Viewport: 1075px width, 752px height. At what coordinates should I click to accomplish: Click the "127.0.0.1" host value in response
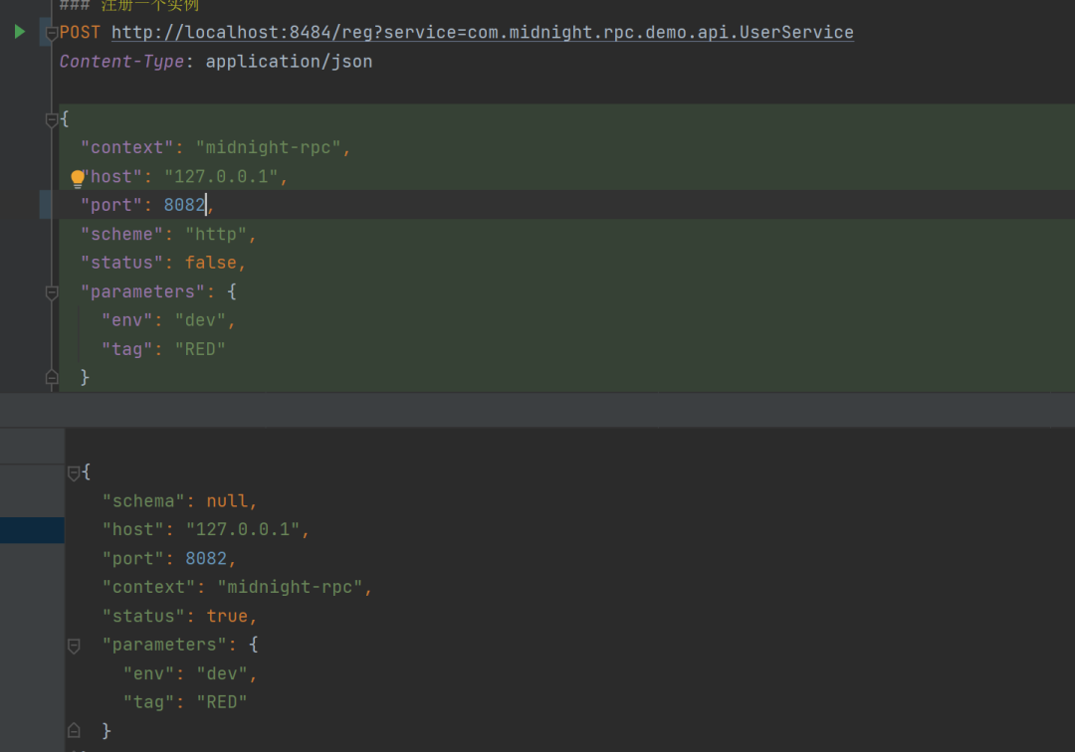point(243,529)
